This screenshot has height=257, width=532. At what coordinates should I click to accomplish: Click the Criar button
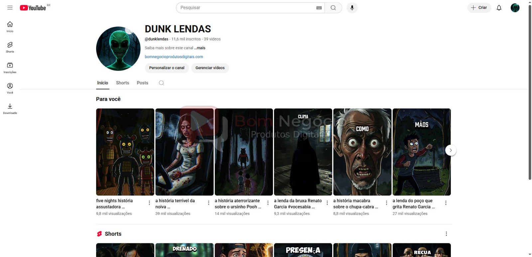pyautogui.click(x=479, y=8)
